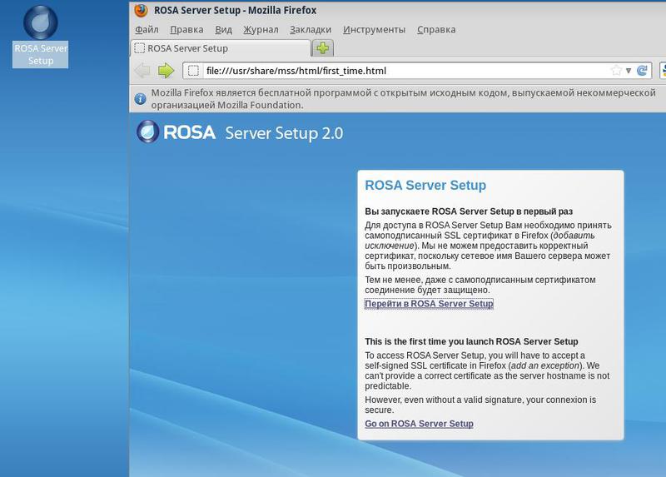This screenshot has height=477, width=666.
Task: Click the Back arrow navigation button
Action: [142, 71]
